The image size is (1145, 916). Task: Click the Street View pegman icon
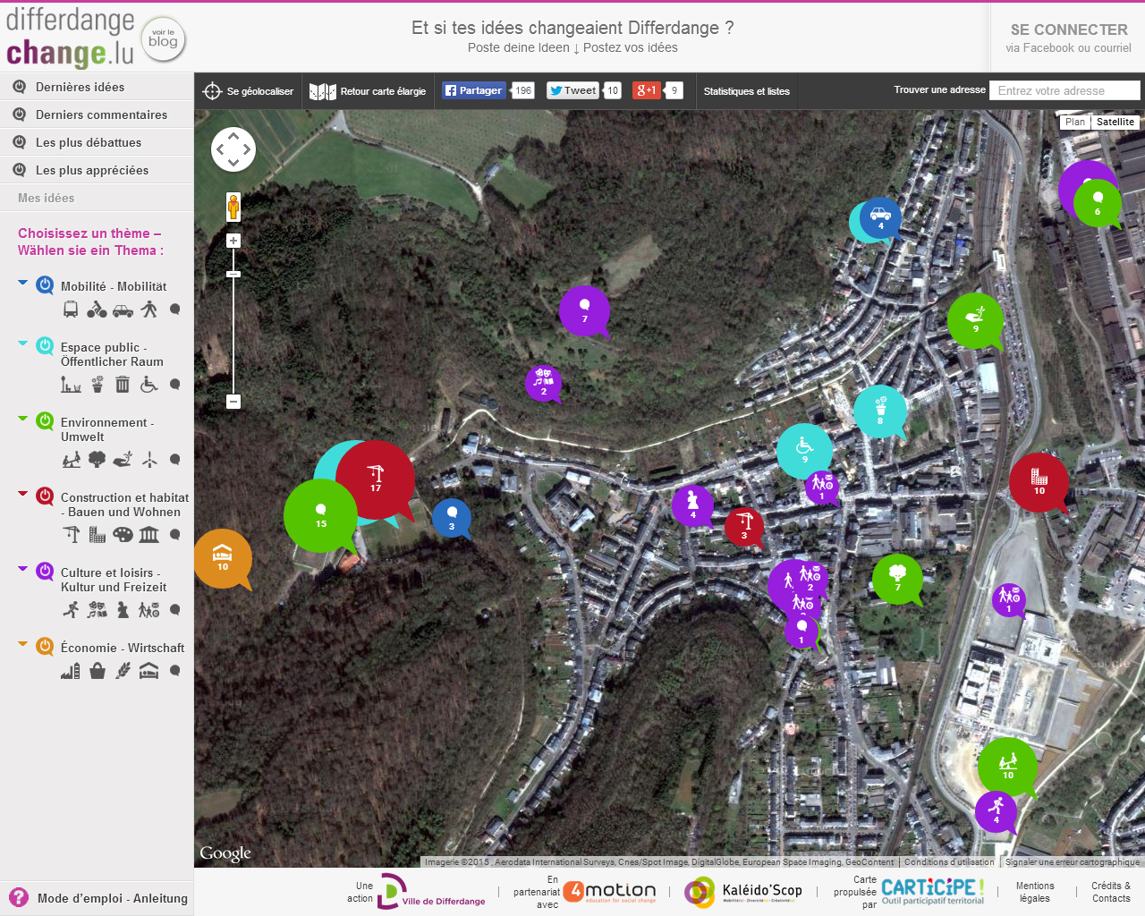click(x=233, y=207)
